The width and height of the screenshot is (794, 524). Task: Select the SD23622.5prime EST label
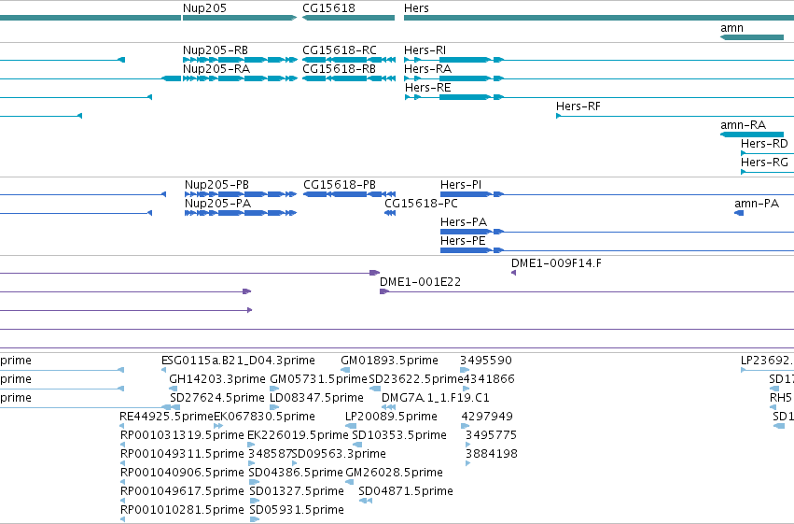[416, 379]
